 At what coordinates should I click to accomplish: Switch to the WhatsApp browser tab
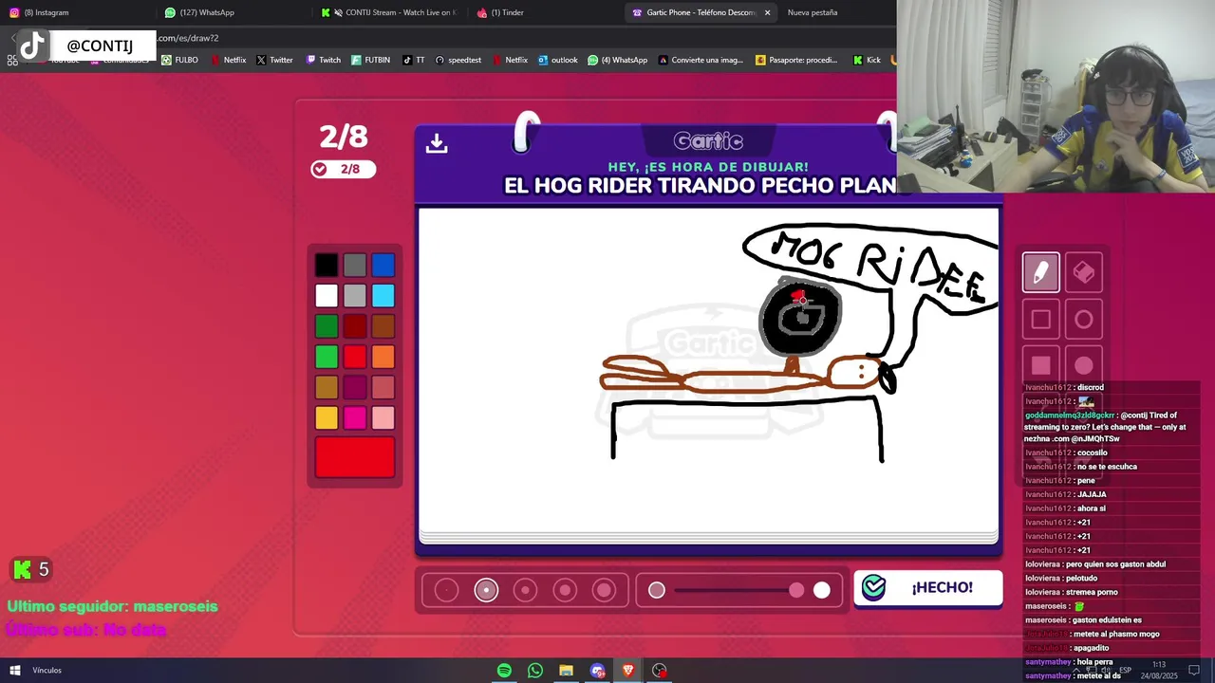[233, 12]
